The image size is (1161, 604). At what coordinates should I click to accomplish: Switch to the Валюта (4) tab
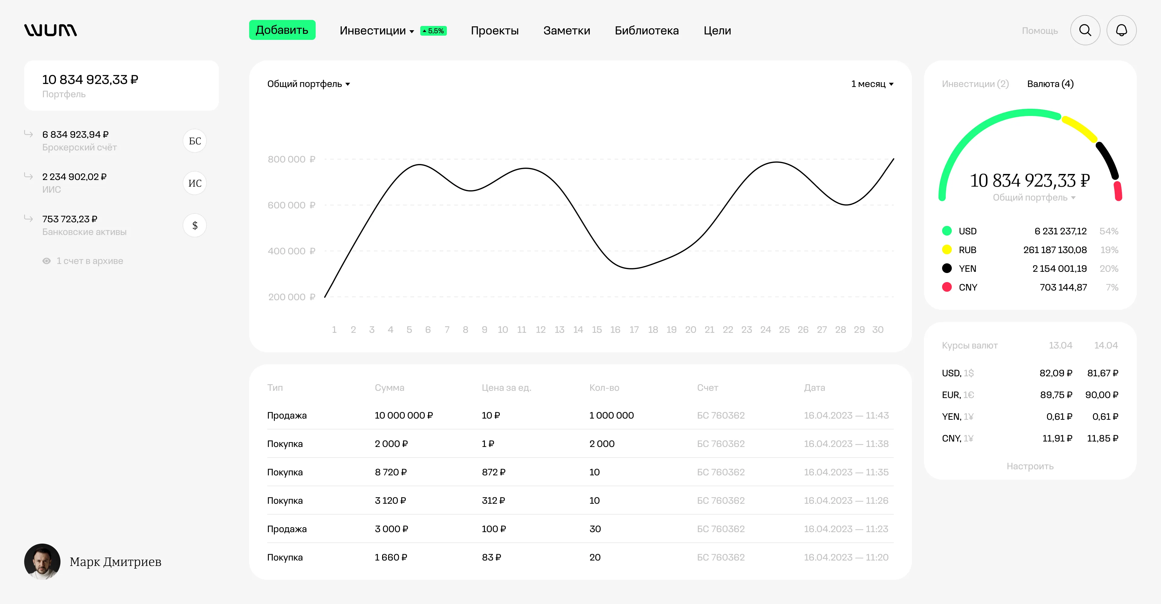(x=1050, y=84)
